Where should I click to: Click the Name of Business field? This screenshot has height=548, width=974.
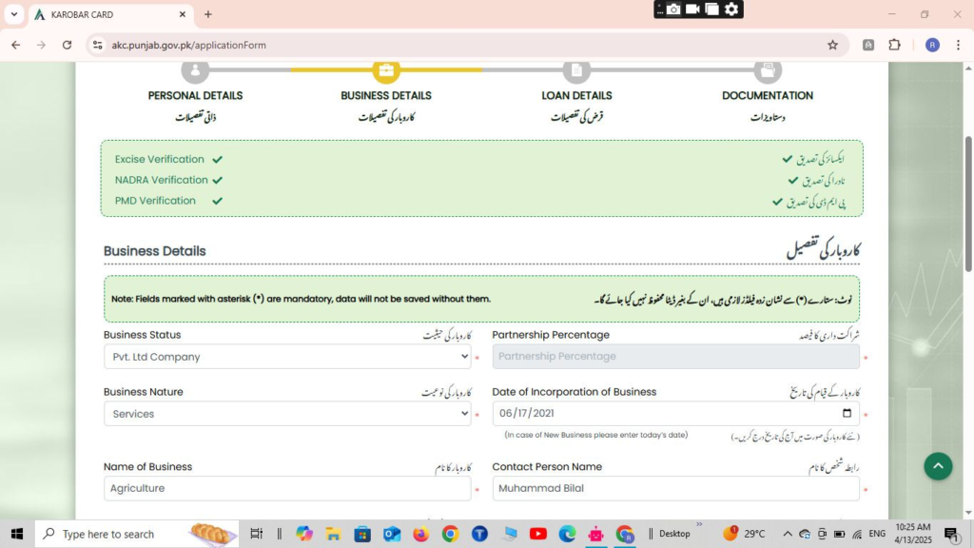tap(287, 488)
